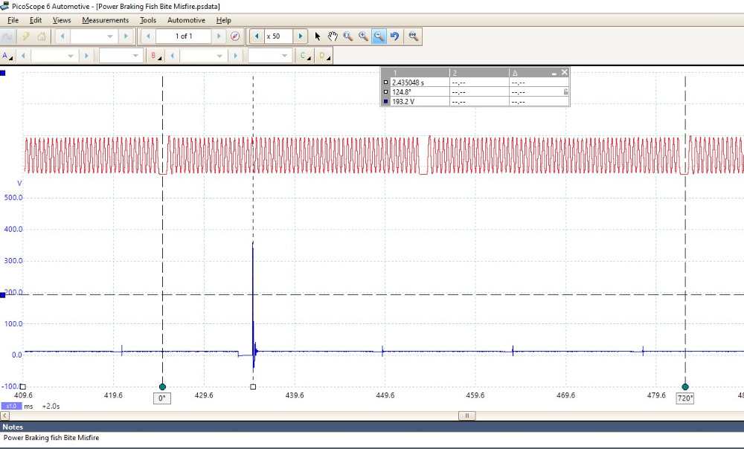744x449 pixels.
Task: Open the Channel C options dropdown
Action: 304,56
